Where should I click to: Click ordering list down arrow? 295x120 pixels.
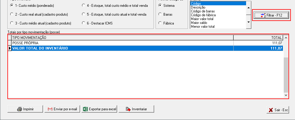pos(248,22)
